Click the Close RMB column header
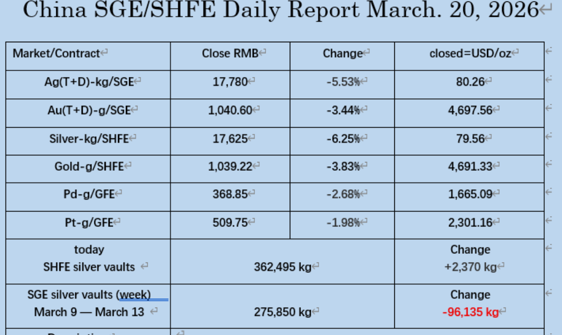This screenshot has width=562, height=335. (x=230, y=53)
